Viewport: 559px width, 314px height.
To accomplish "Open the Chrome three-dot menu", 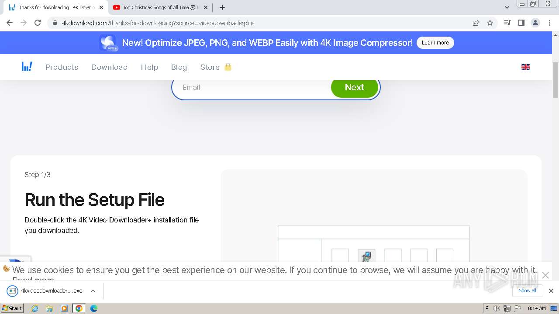I will click(x=549, y=23).
